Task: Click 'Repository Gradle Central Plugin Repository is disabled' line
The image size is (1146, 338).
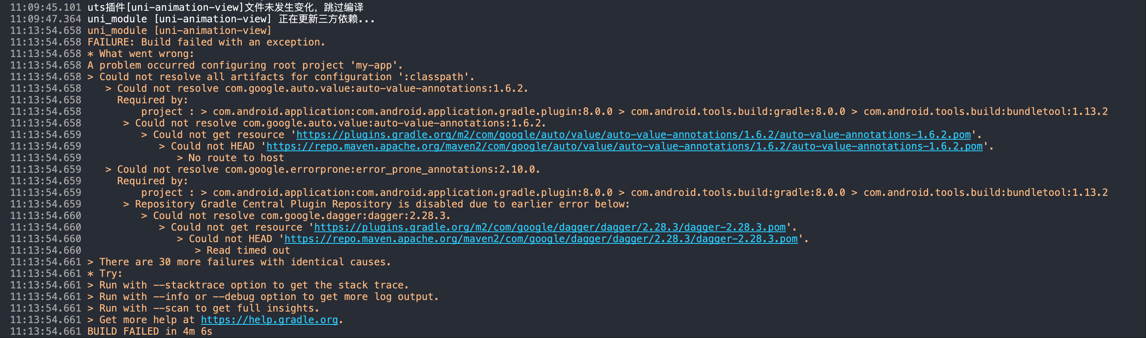Action: 376,204
